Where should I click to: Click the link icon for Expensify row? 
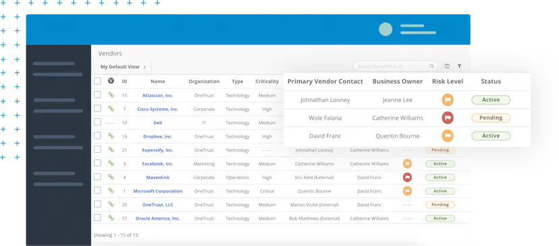tap(111, 149)
